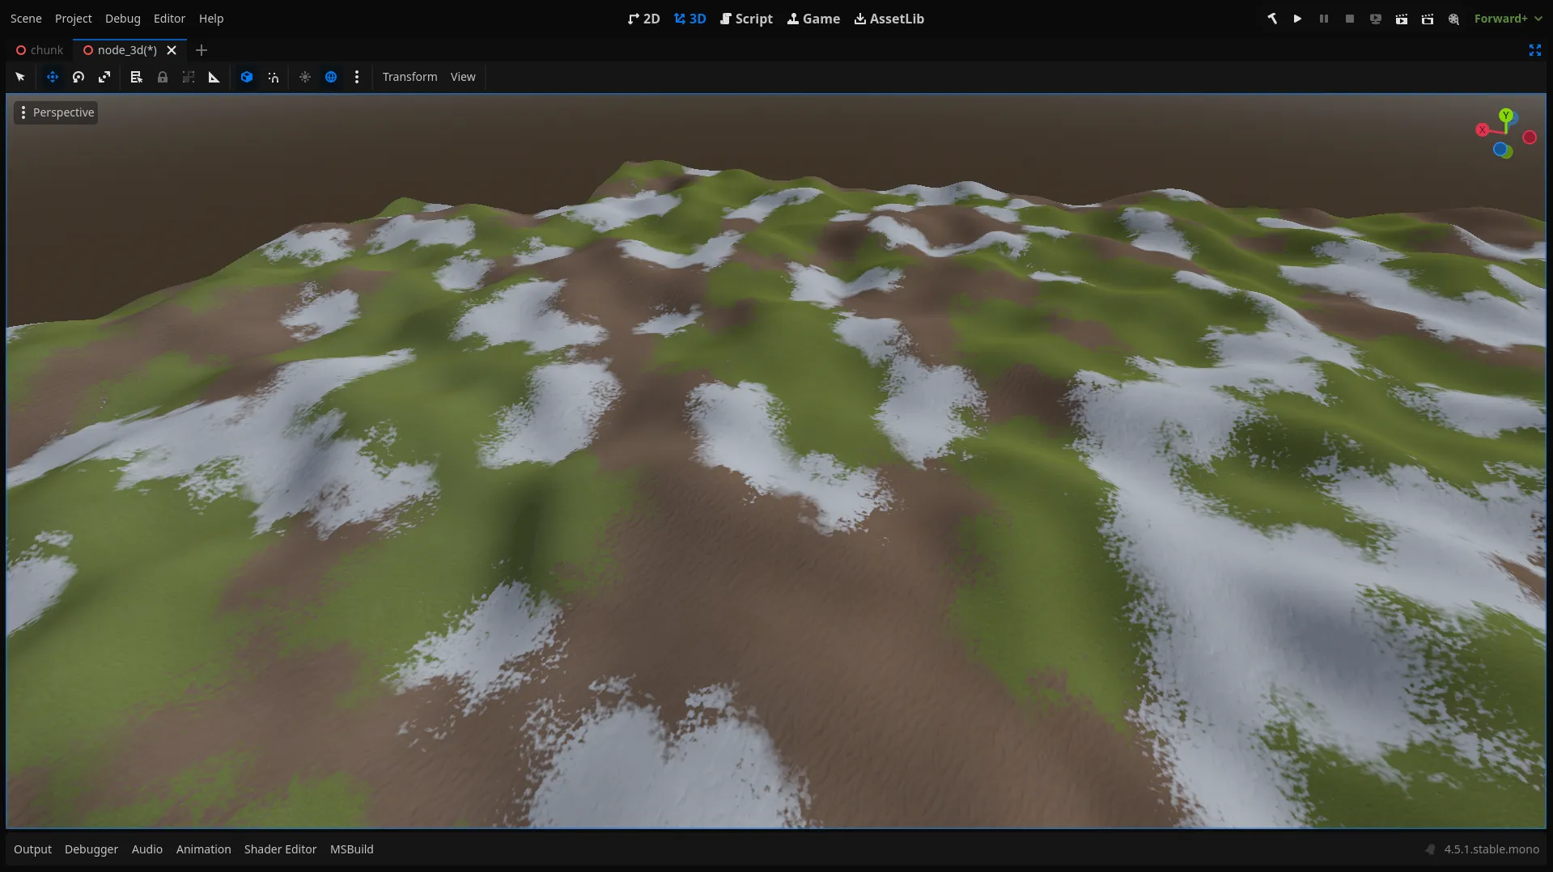Viewport: 1553px width, 872px height.
Task: Activate the Select mode arrow tool
Action: (20, 77)
